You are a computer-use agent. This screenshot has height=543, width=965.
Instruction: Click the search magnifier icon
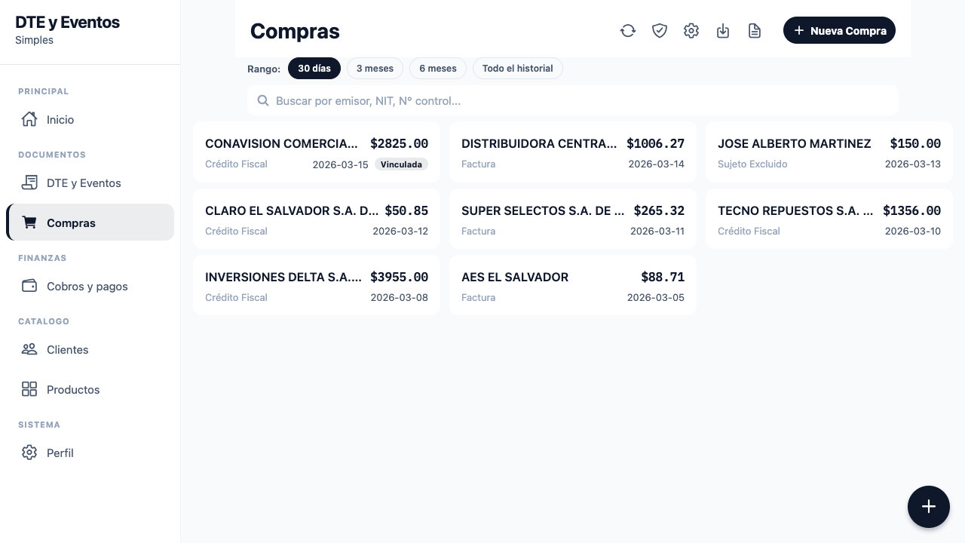click(x=263, y=100)
